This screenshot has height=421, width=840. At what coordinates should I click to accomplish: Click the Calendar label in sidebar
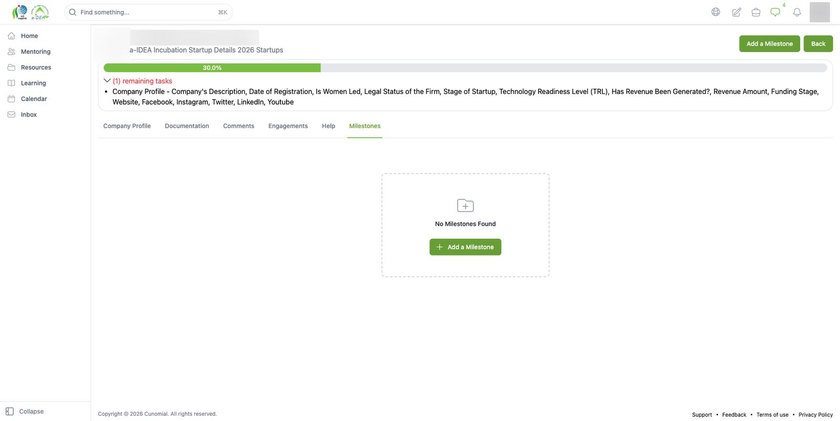coord(34,99)
